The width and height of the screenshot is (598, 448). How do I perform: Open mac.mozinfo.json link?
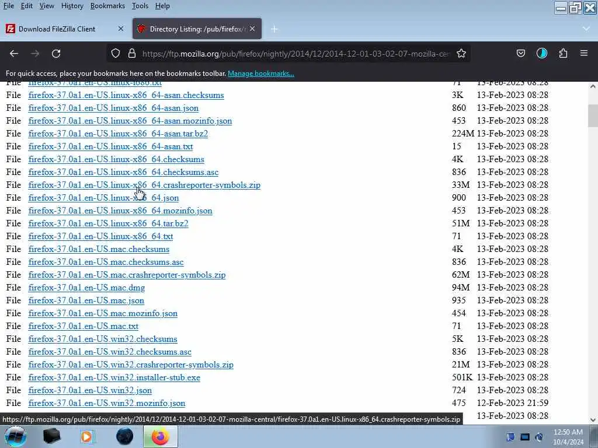103,313
